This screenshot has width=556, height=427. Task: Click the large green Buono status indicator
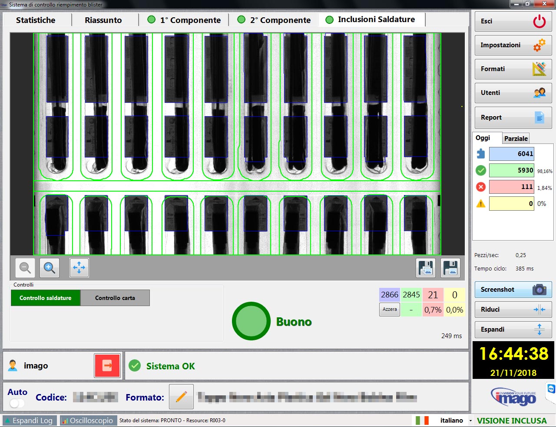click(252, 321)
